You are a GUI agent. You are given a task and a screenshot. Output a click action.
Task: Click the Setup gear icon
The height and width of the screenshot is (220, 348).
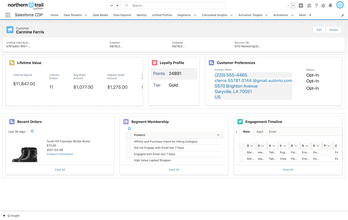coord(323,5)
